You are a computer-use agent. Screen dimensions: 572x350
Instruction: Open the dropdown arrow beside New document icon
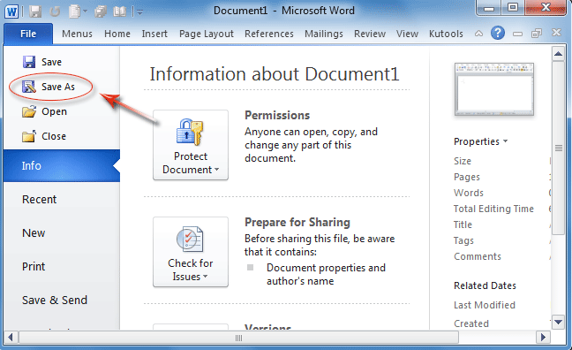click(x=86, y=11)
